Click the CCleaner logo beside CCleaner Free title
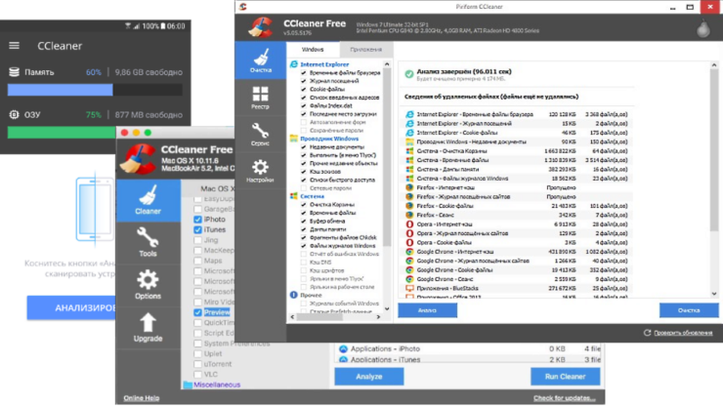The image size is (723, 406). pos(261,26)
